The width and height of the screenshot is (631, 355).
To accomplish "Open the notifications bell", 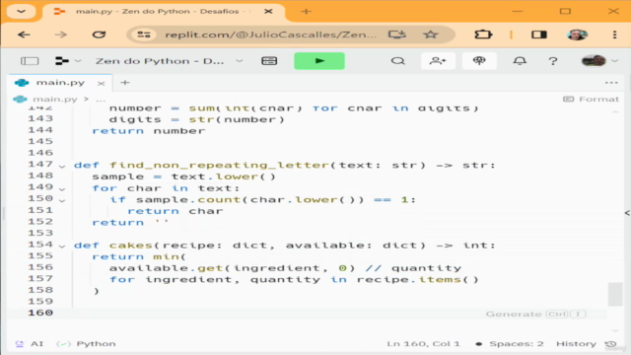I will 520,61.
